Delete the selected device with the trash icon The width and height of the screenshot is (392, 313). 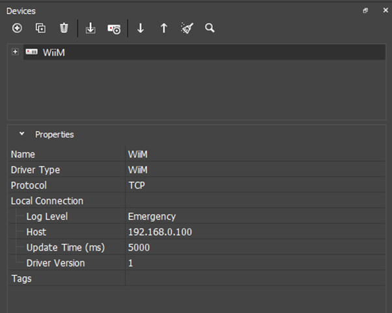(x=64, y=28)
